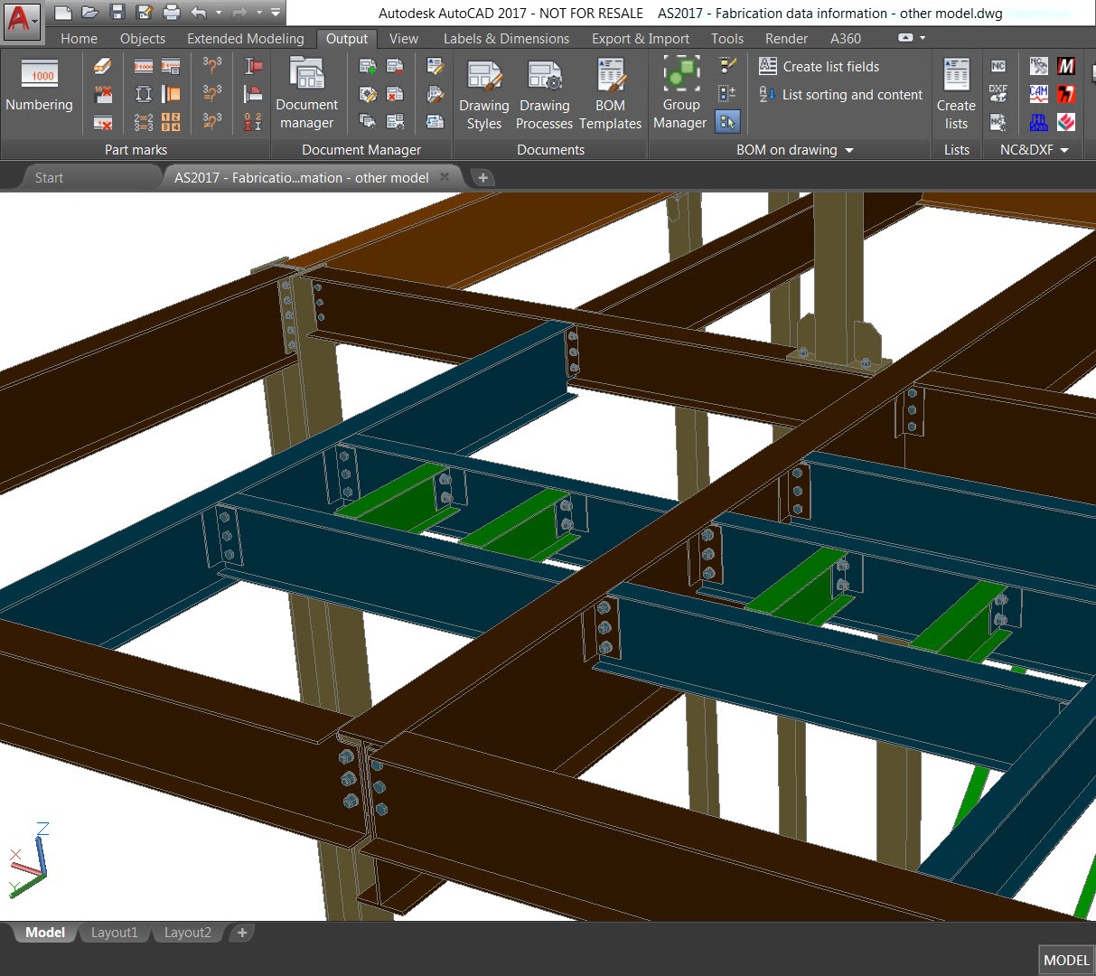This screenshot has width=1096, height=976.
Task: Open the AutoCAD application menu
Action: pyautogui.click(x=23, y=20)
